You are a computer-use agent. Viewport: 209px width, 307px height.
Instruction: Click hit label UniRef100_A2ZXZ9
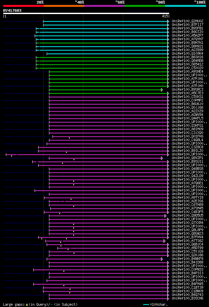(x=187, y=111)
